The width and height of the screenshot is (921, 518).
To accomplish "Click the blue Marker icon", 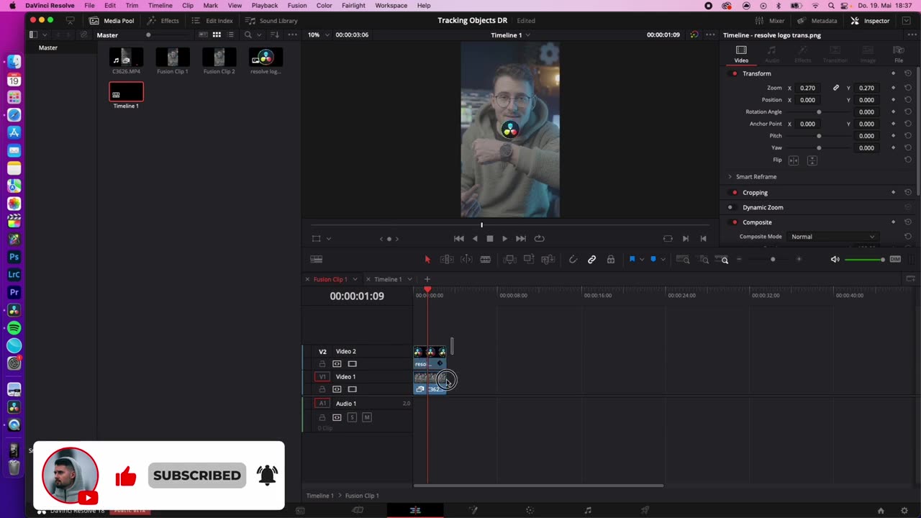I will (653, 259).
